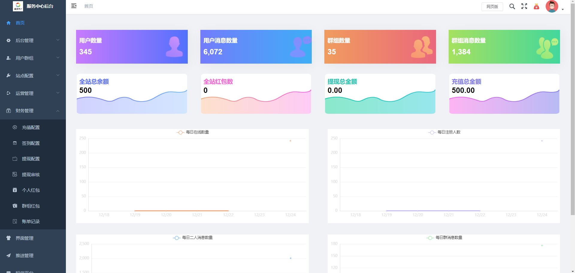Expand the 站点配置 submenu

[33, 76]
